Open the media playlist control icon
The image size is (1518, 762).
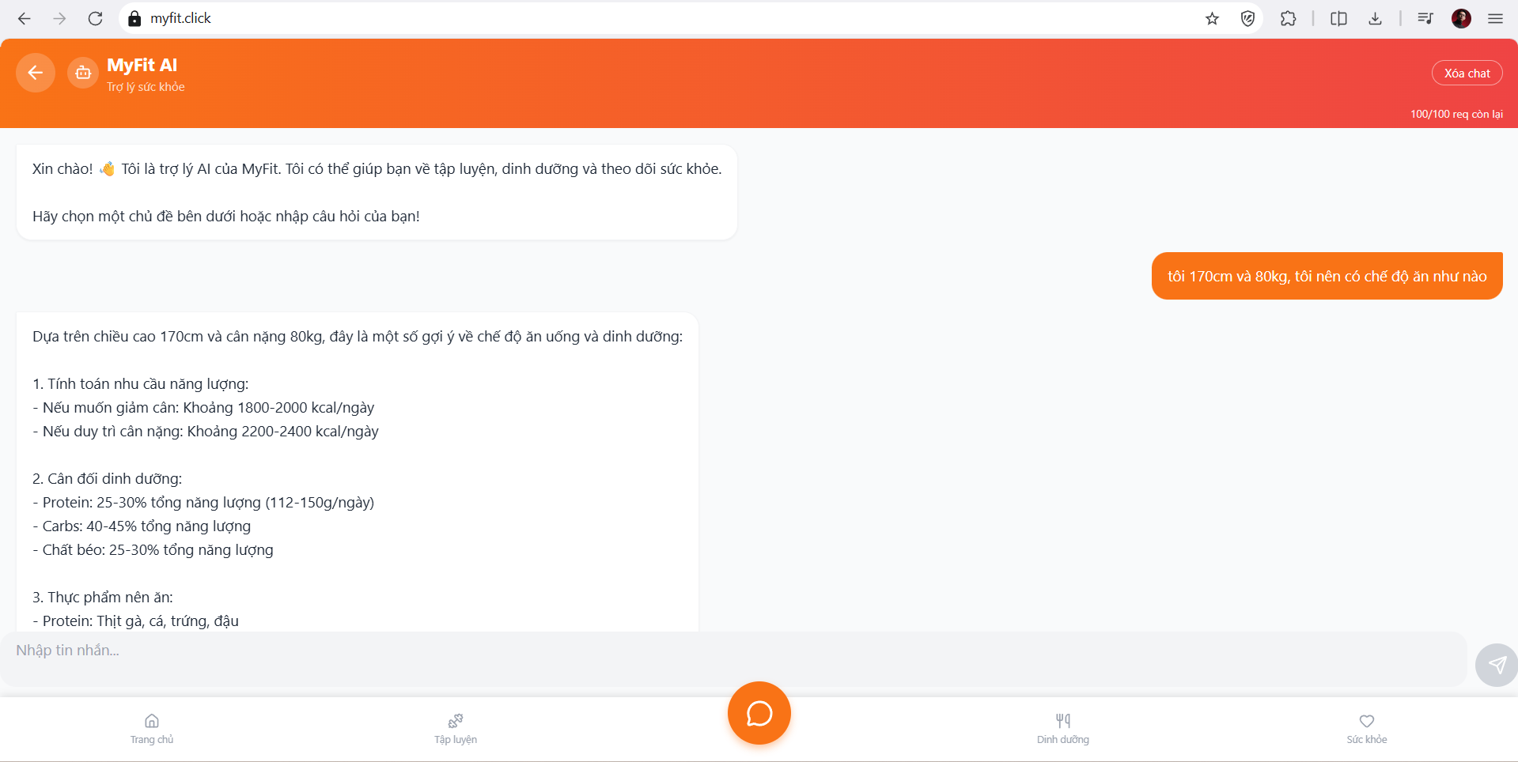pyautogui.click(x=1425, y=19)
